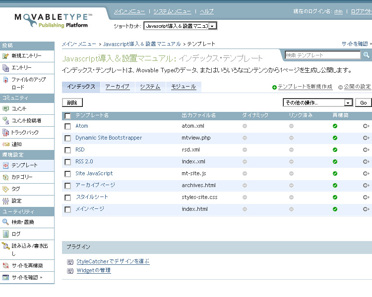Image resolution: width=372 pixels, height=297 pixels.
Task: Open the System Menu top link
Action: click(x=172, y=11)
